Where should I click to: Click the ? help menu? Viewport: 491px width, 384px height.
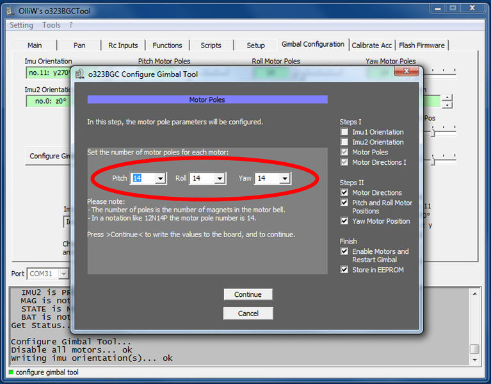point(70,25)
